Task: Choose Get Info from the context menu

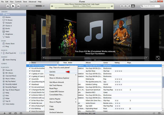Action: [x=61, y=72]
